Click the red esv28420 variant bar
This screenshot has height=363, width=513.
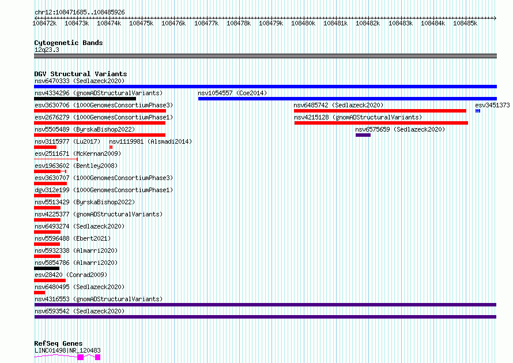click(x=50, y=281)
